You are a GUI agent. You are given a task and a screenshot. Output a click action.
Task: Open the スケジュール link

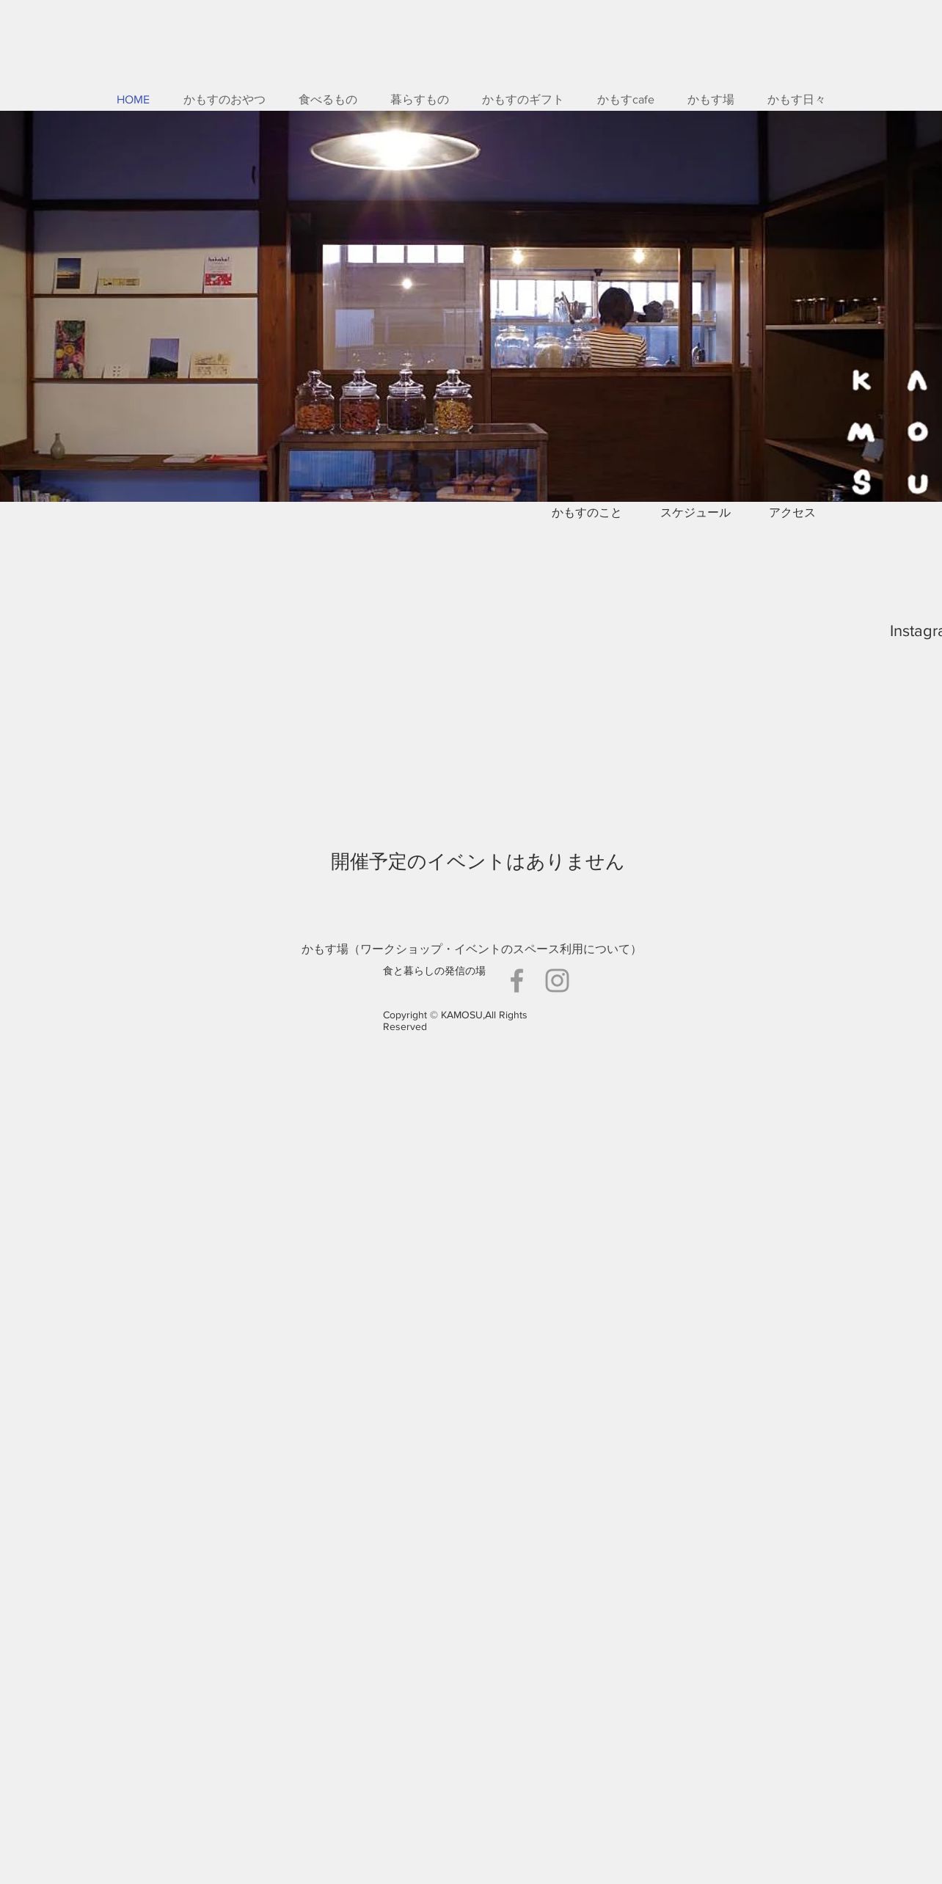point(695,513)
